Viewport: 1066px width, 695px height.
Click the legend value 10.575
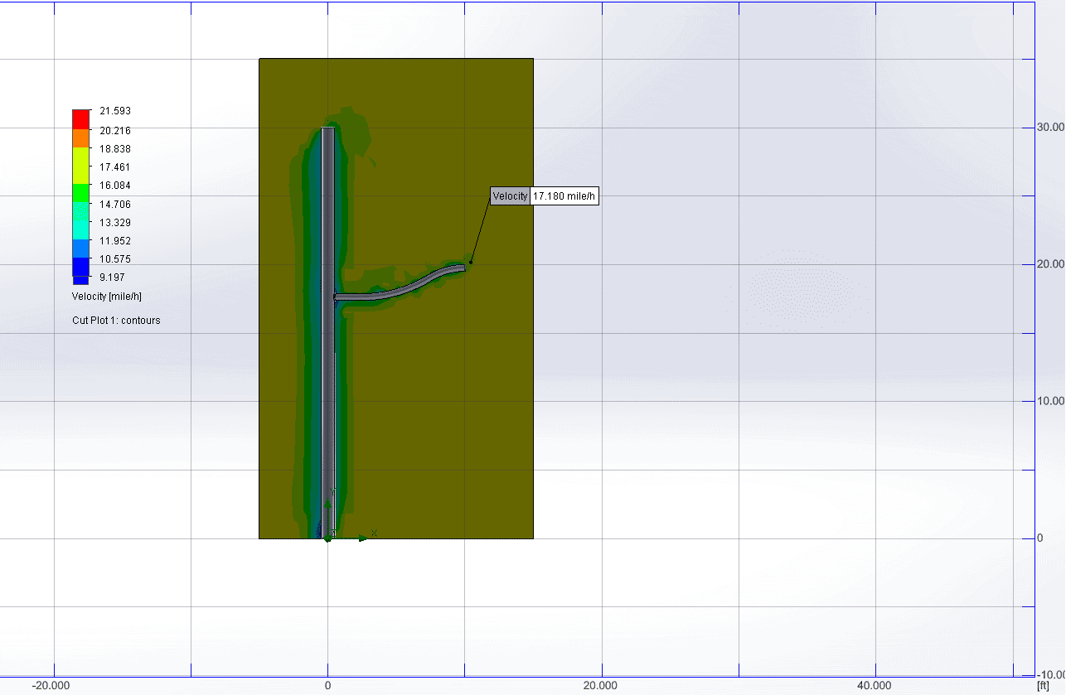coord(115,259)
